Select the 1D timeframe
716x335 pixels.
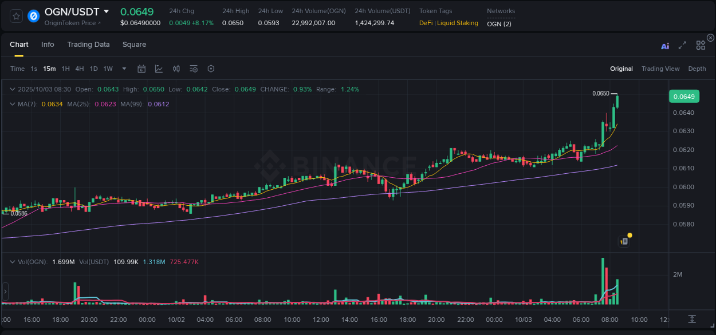pos(93,69)
